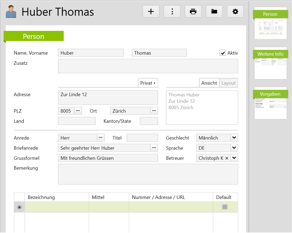Click the plus icon to add new
This screenshot has height=233, width=292.
tap(151, 11)
